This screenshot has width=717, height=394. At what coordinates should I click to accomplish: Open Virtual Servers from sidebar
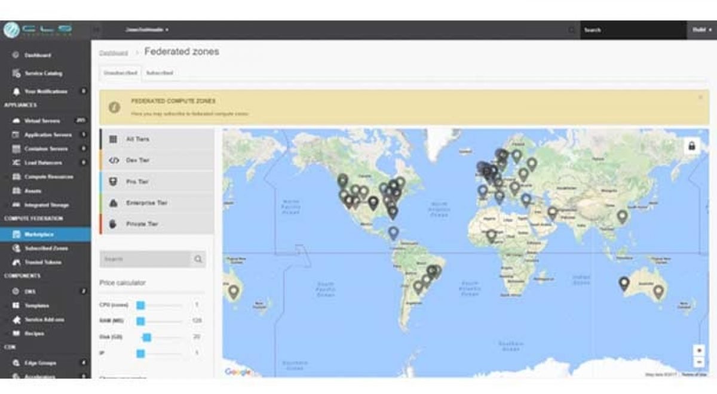42,121
